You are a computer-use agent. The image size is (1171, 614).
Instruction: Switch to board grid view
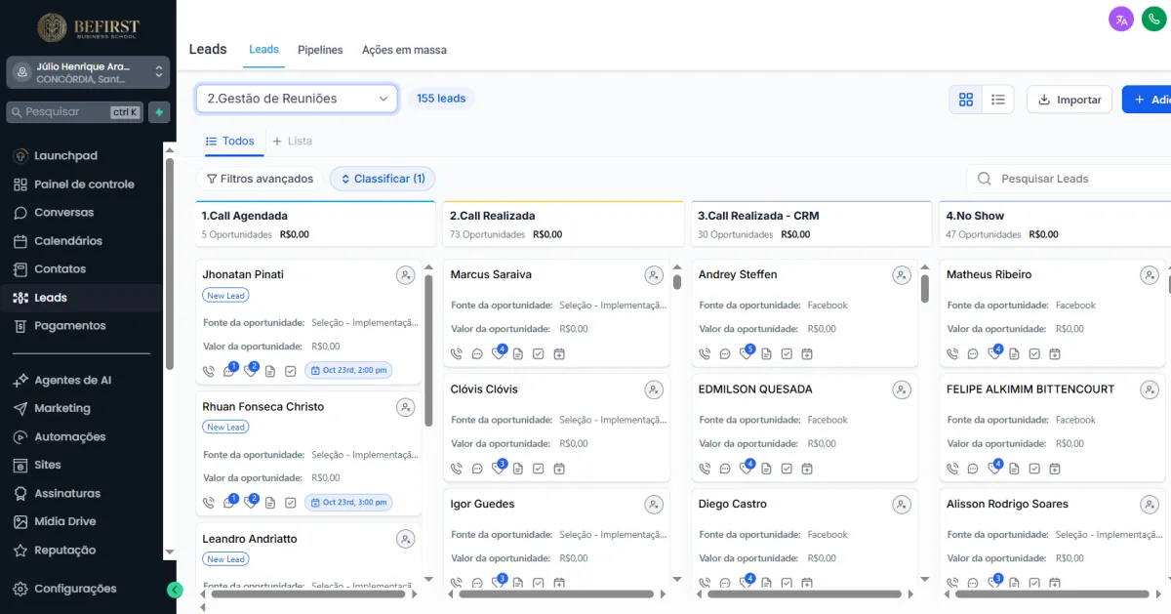point(966,100)
